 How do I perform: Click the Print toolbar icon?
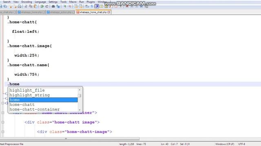(20, 6)
